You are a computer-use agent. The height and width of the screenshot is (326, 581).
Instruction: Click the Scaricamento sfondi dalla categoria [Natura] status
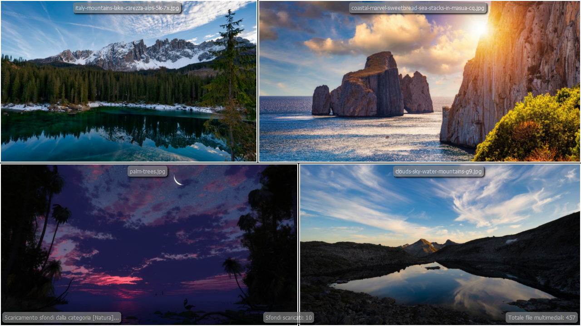(62, 318)
